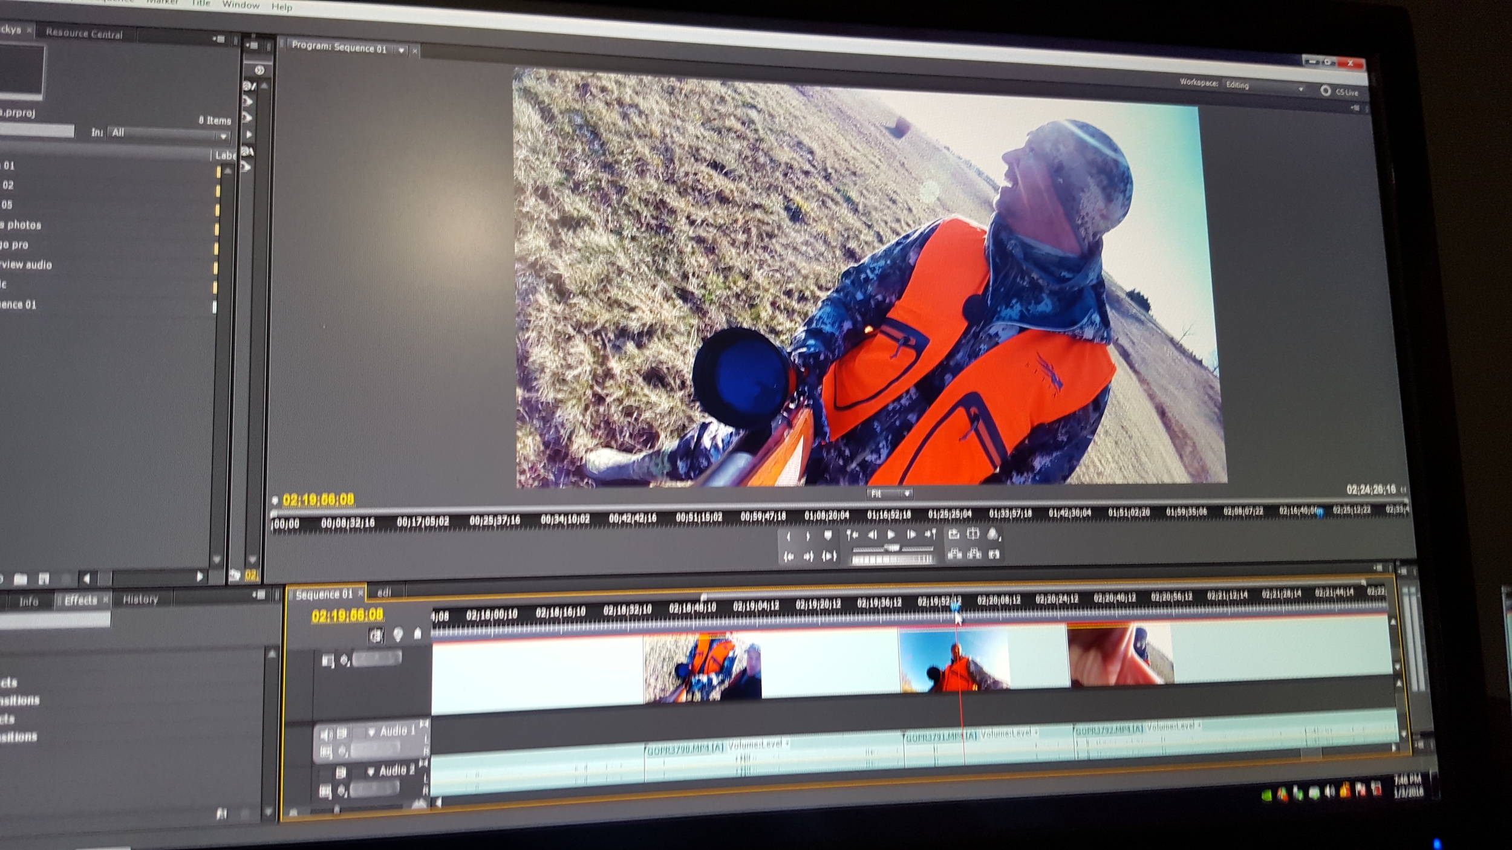Click Play In to Out button
The image size is (1512, 850).
coord(829,556)
